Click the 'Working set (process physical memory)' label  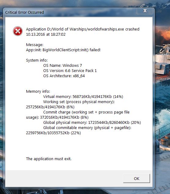tap(79, 102)
